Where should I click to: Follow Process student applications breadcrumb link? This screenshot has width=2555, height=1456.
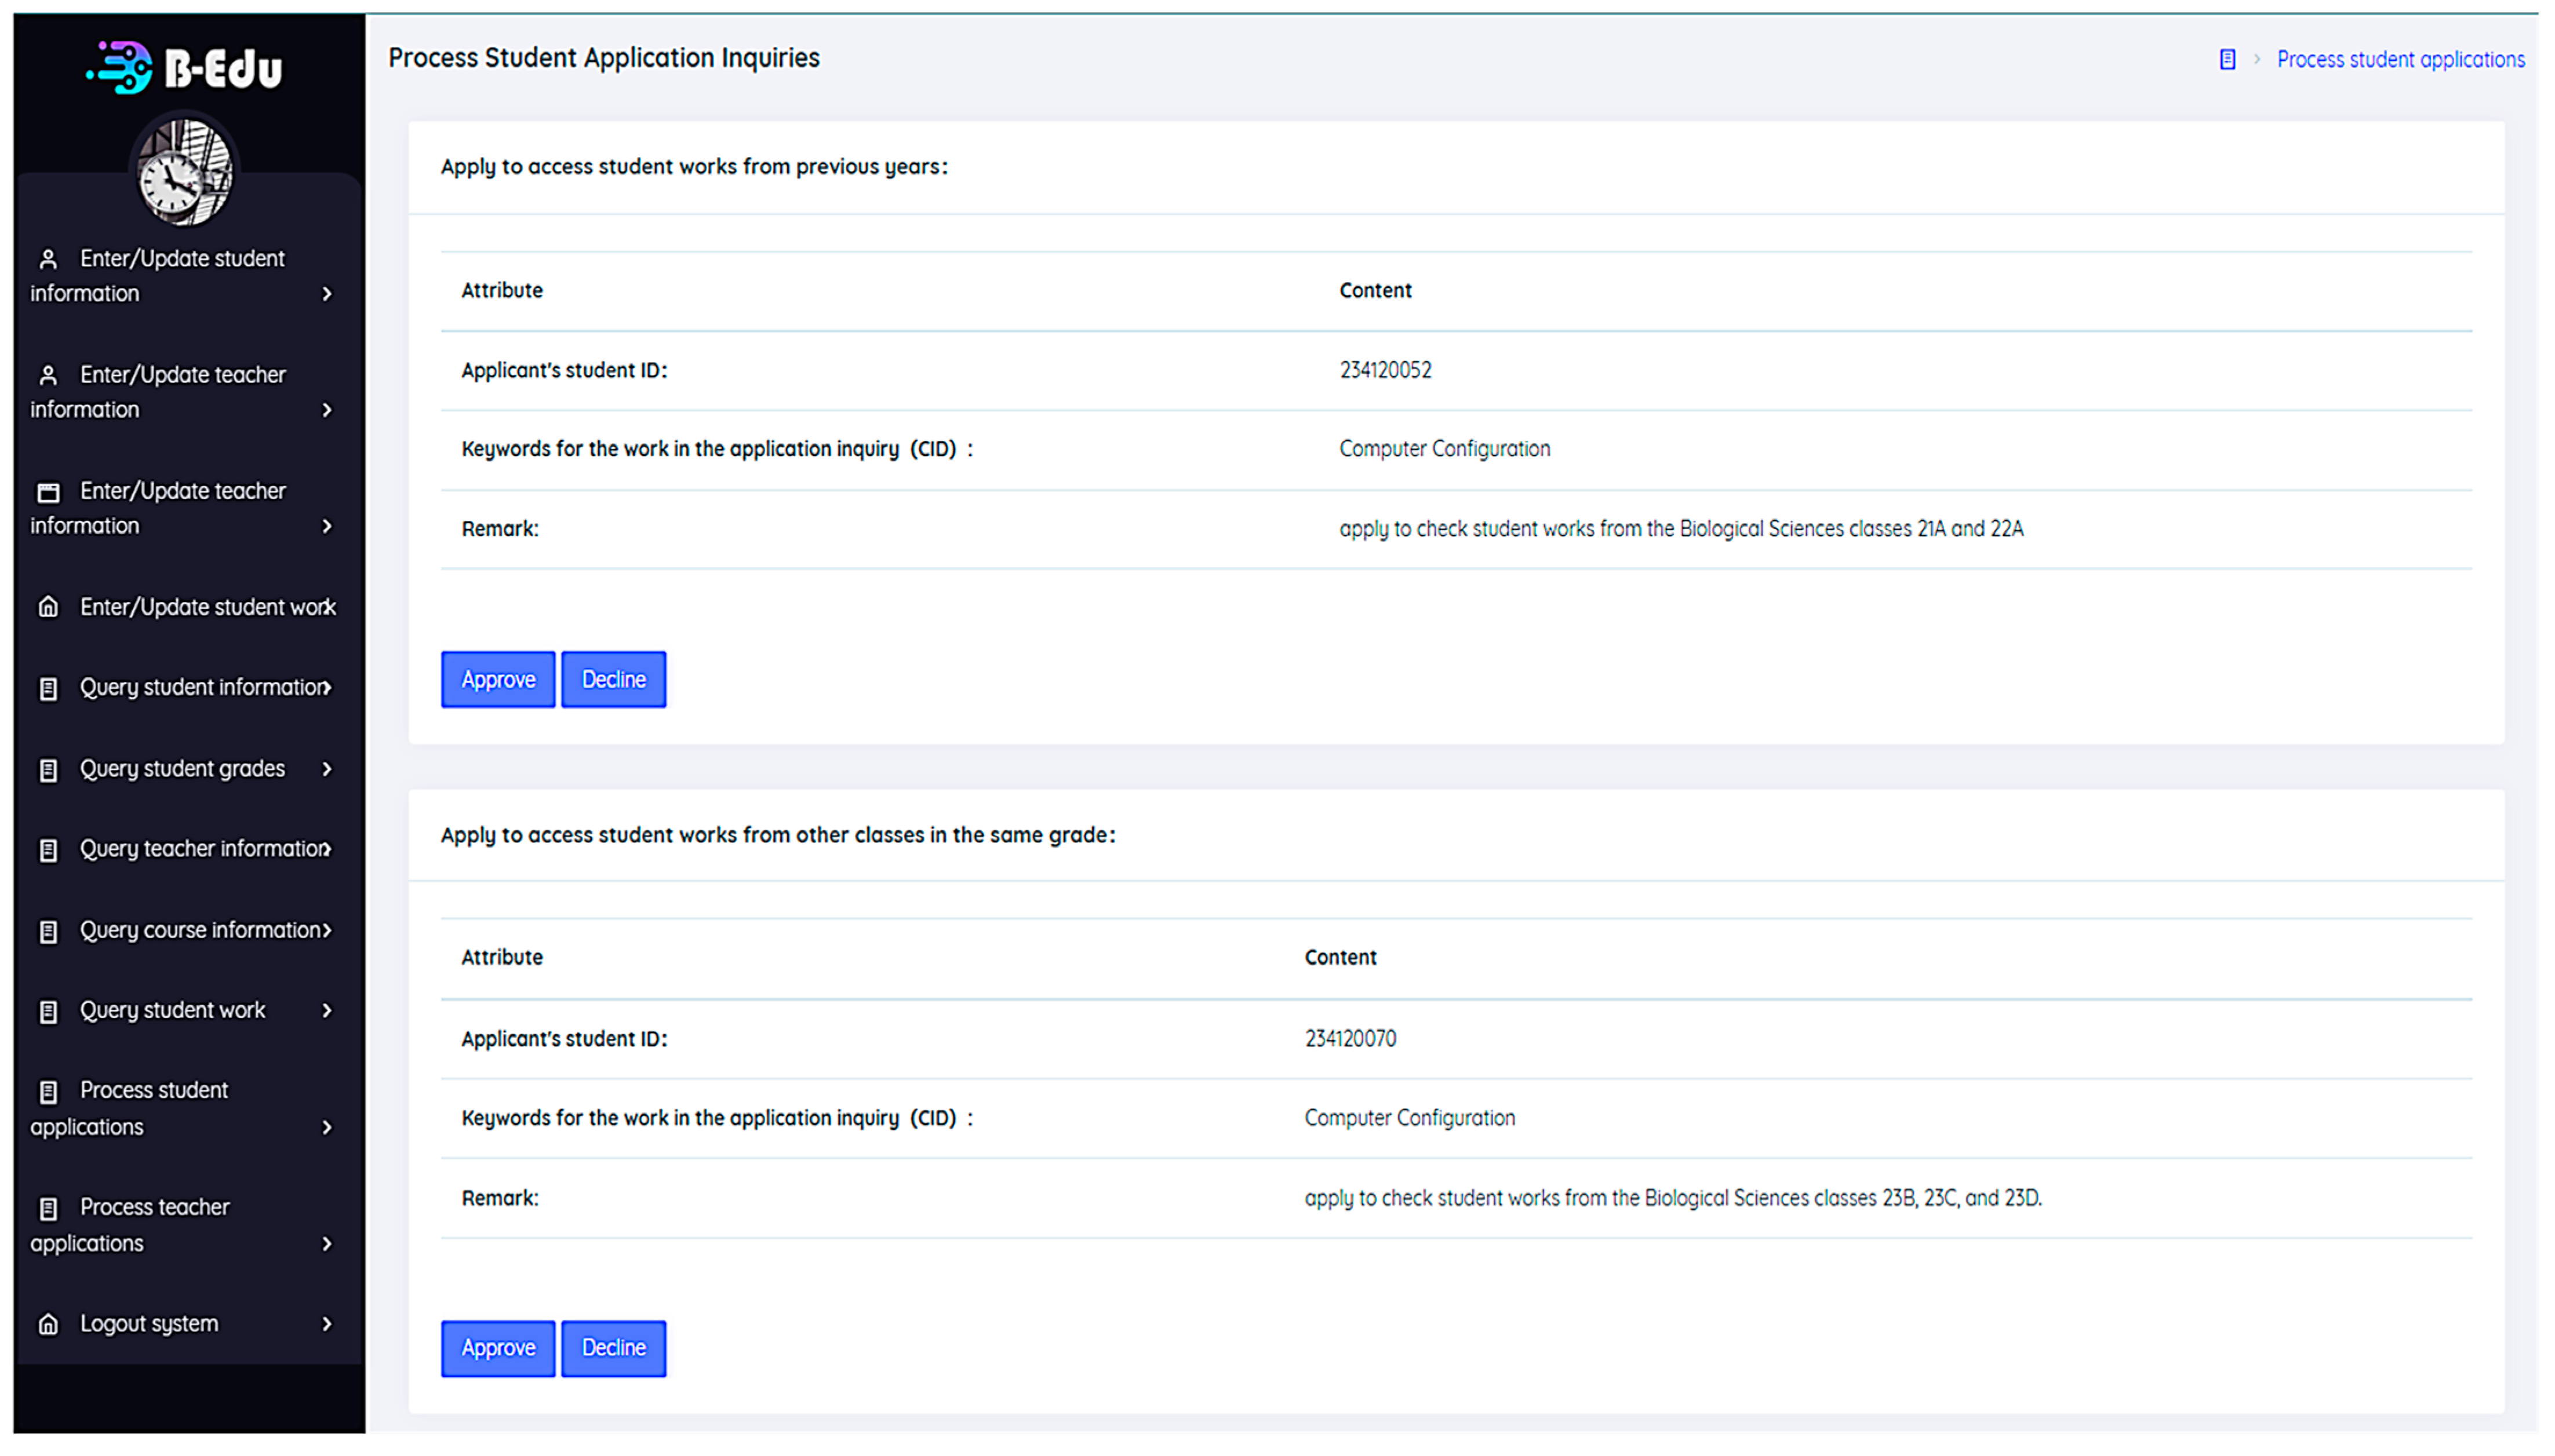[2400, 59]
